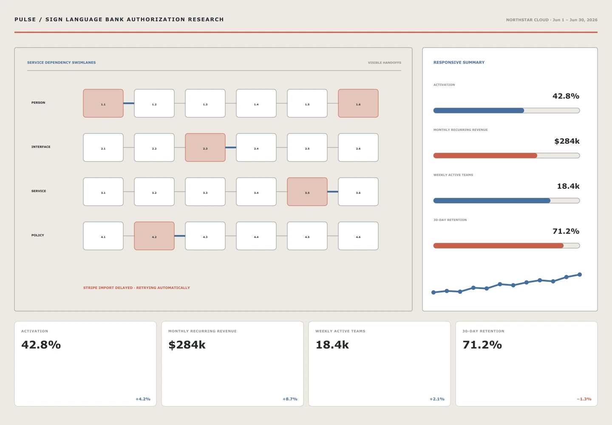Open the 30-Day Retention card showing −1.3%
The image size is (612, 425).
(x=527, y=364)
